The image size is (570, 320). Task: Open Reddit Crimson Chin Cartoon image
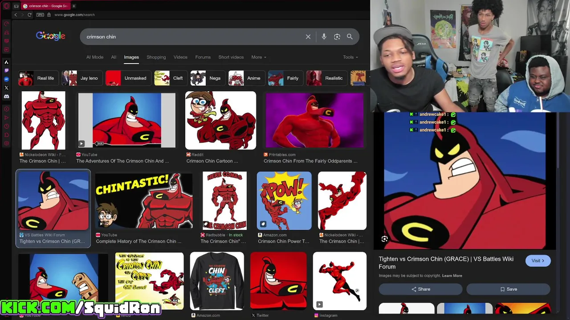point(220,120)
